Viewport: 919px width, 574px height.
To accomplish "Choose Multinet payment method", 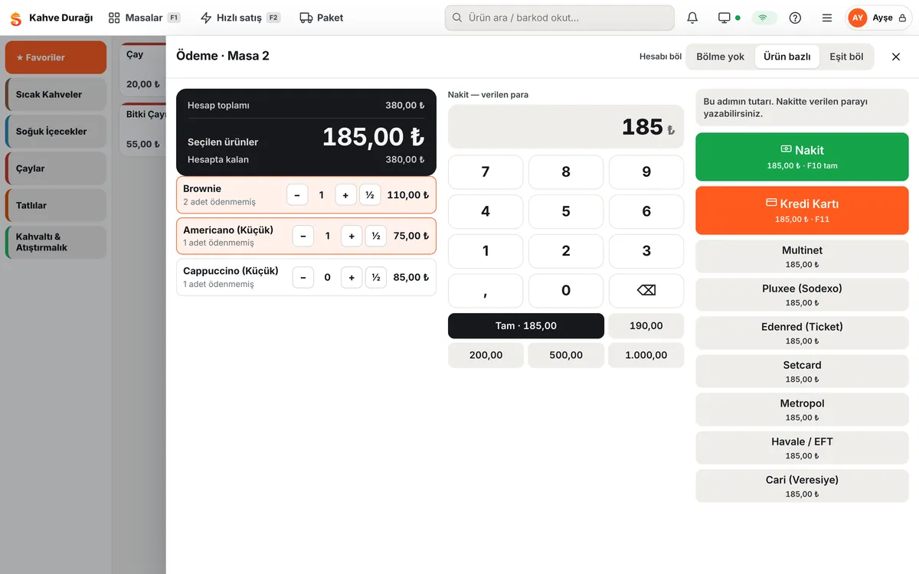I will click(x=802, y=256).
